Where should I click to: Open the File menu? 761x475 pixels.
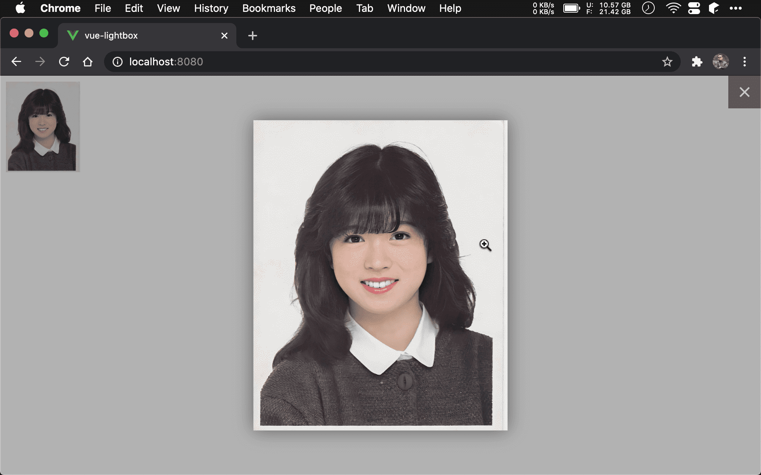point(103,8)
